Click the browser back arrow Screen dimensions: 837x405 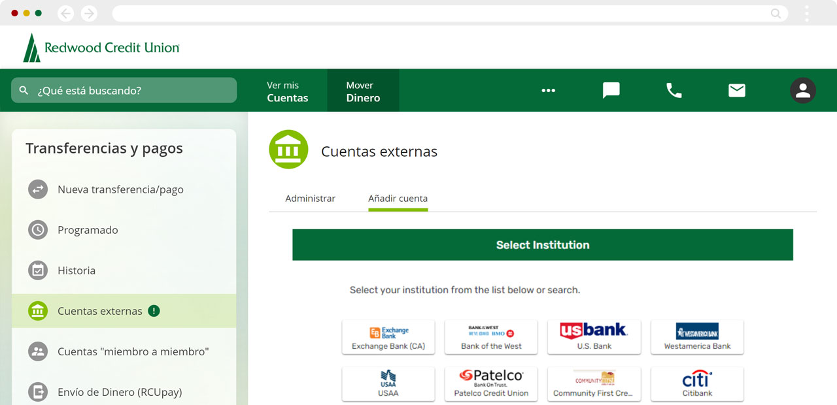click(65, 13)
